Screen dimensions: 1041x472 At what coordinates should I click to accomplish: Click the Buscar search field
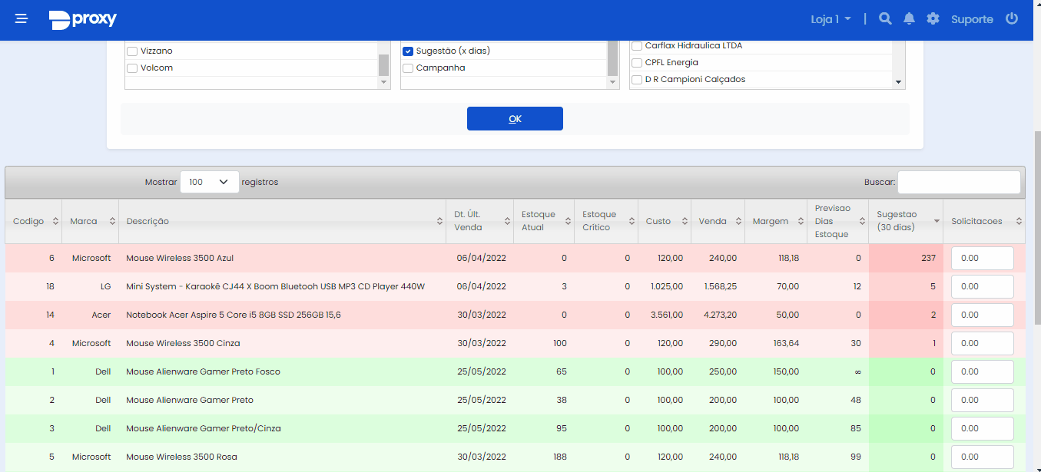(959, 182)
